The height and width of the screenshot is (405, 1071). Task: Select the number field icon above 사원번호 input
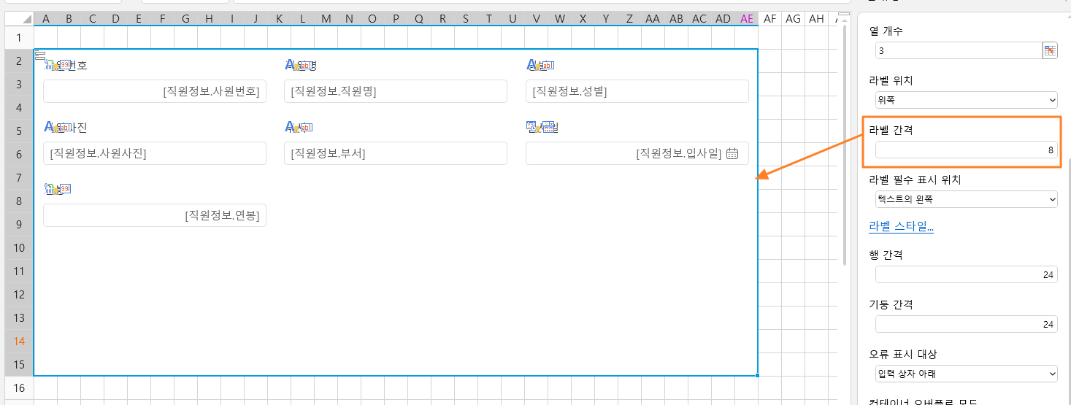pos(58,66)
